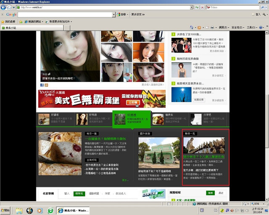Image resolution: width=269 pixels, height=215 pixels.
Task: Open 建議的網站 favorites bar item
Action: (x=34, y=21)
